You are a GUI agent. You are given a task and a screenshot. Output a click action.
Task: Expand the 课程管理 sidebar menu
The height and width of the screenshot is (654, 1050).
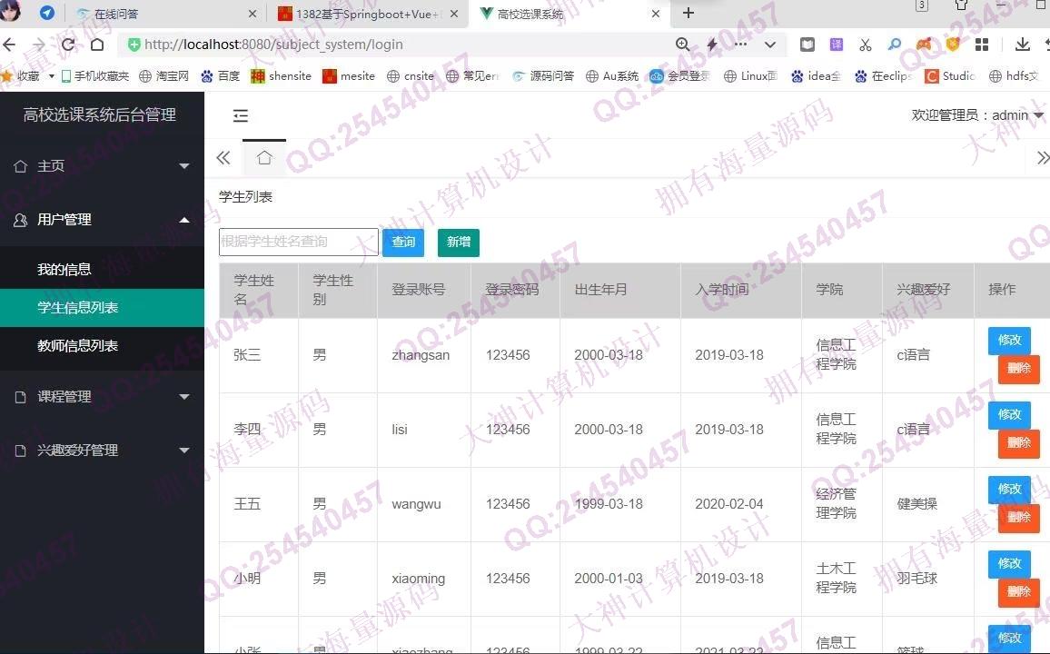(x=102, y=396)
